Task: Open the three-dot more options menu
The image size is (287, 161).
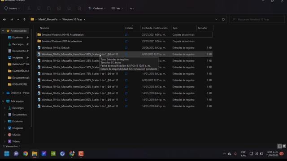Action: click(x=131, y=8)
